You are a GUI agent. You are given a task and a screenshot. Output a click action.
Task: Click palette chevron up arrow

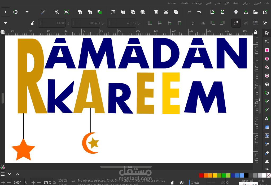pos(18,174)
